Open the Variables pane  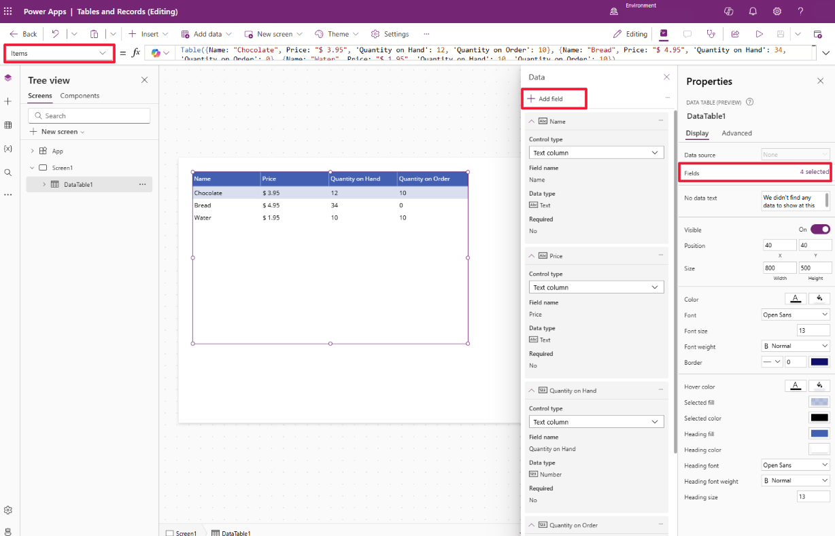coord(8,149)
